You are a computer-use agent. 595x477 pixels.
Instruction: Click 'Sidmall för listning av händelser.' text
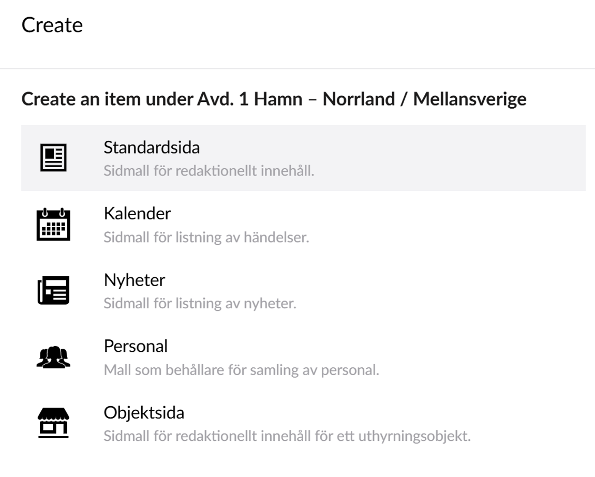[206, 237]
